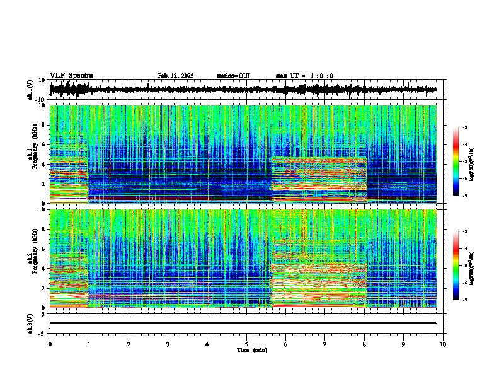Click the time axis tick label "6"
The image size is (499, 386).
point(286,344)
